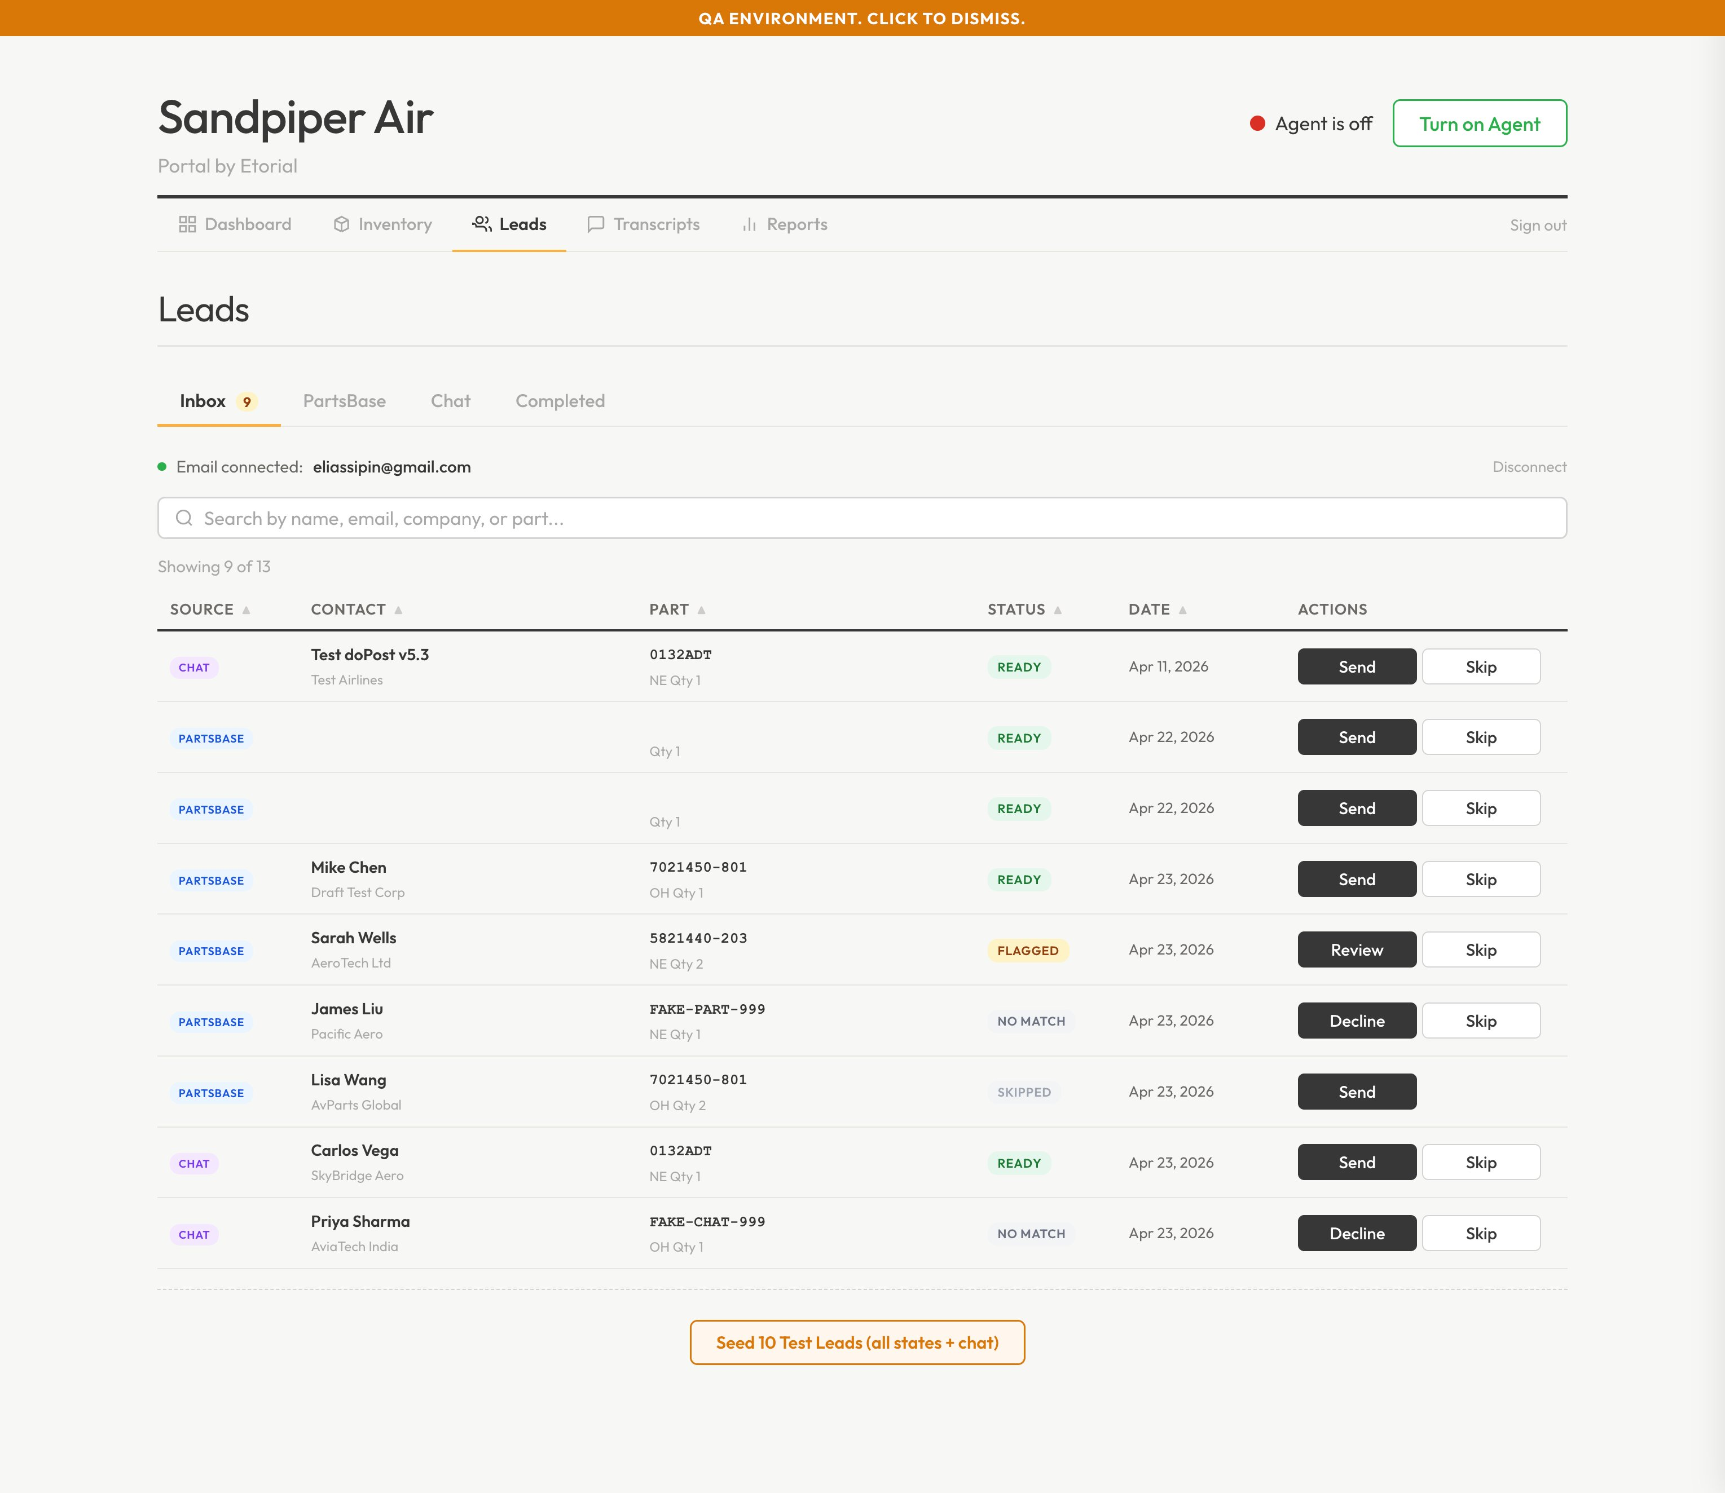Dismiss the QA environment banner
1725x1493 pixels.
coord(862,17)
